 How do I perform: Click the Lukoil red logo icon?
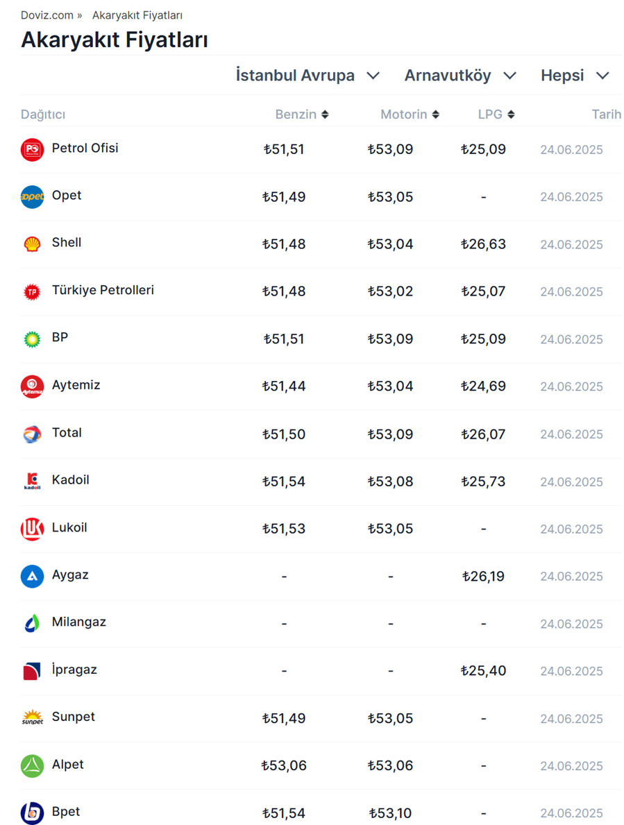[x=32, y=529]
